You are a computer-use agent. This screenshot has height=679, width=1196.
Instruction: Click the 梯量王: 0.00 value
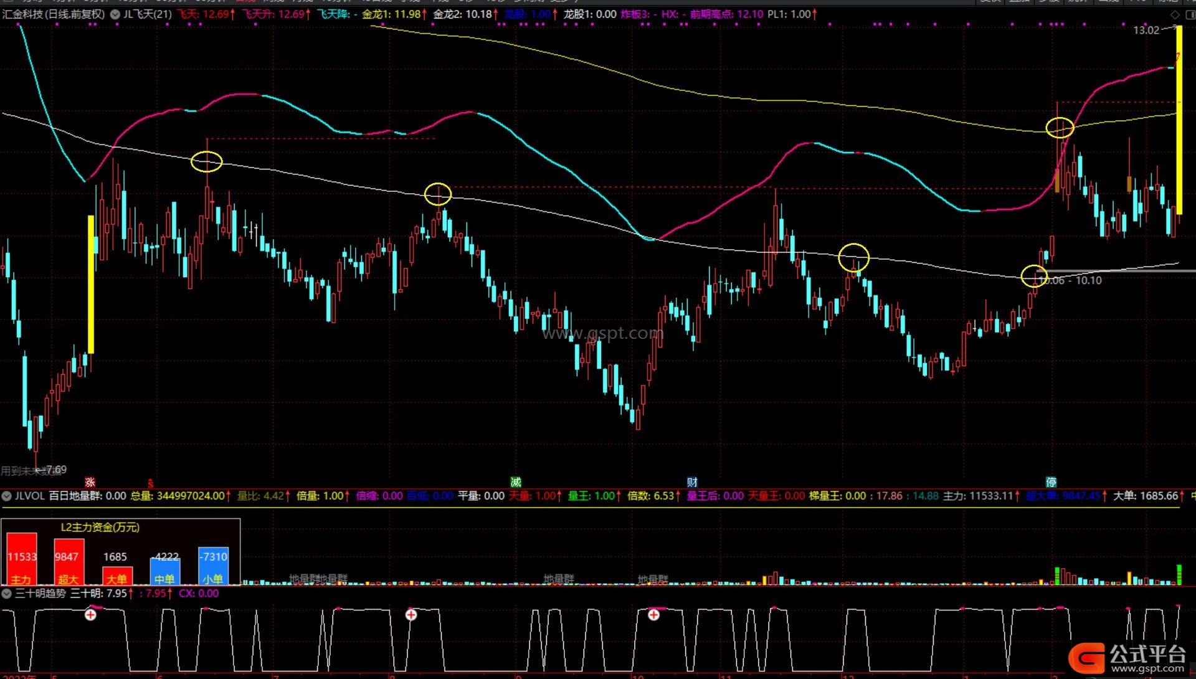(x=837, y=496)
